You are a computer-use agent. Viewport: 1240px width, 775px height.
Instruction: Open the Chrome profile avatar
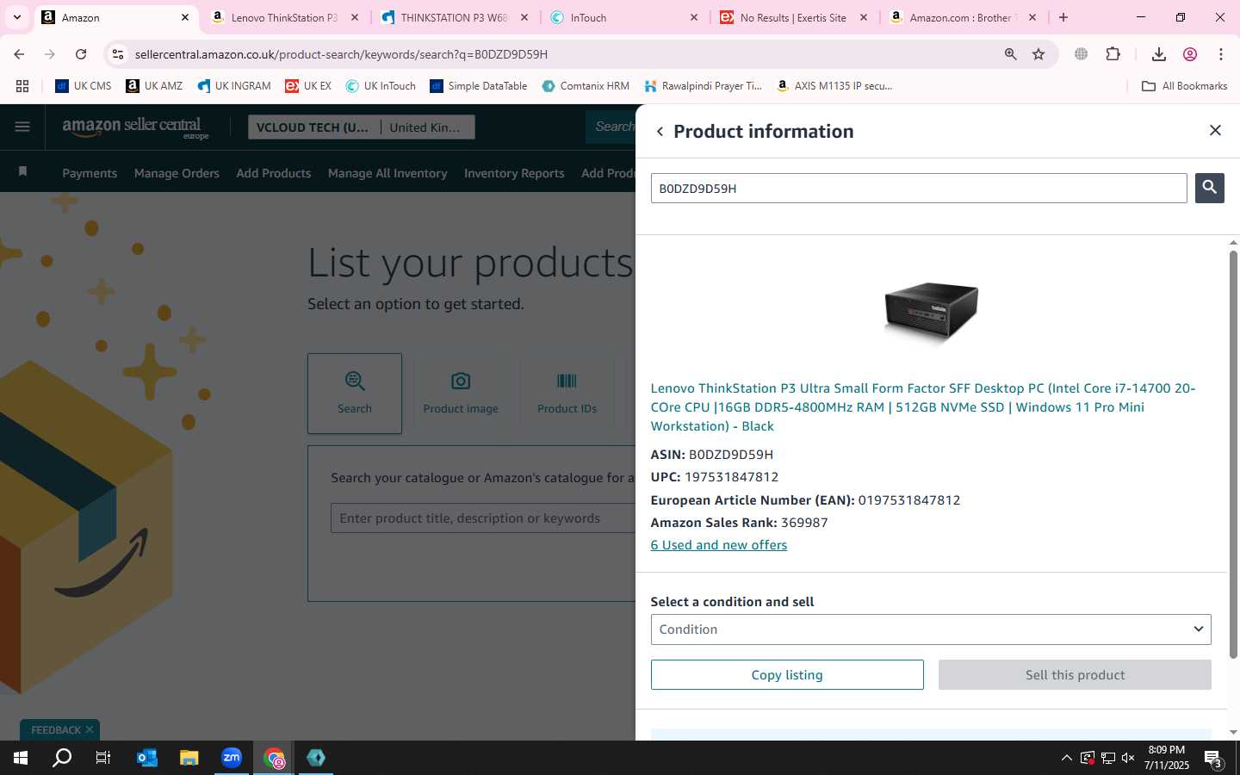[1190, 54]
